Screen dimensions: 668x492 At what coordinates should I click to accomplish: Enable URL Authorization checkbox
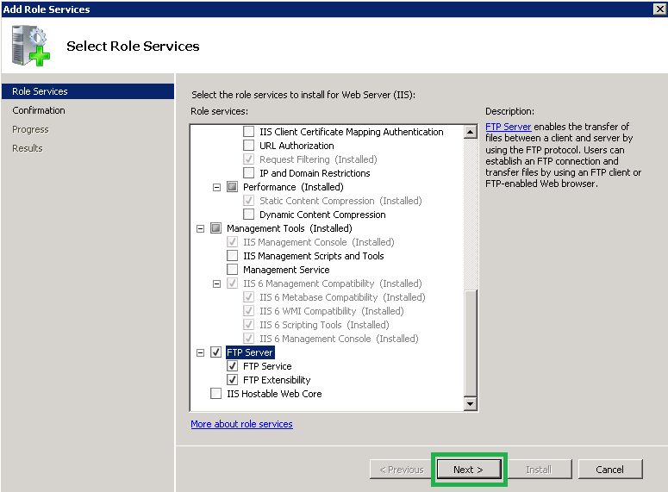(x=249, y=146)
